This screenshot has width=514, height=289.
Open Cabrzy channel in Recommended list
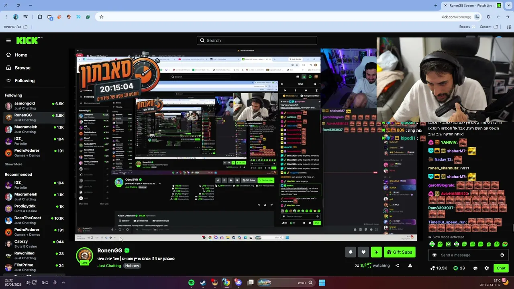(x=34, y=244)
